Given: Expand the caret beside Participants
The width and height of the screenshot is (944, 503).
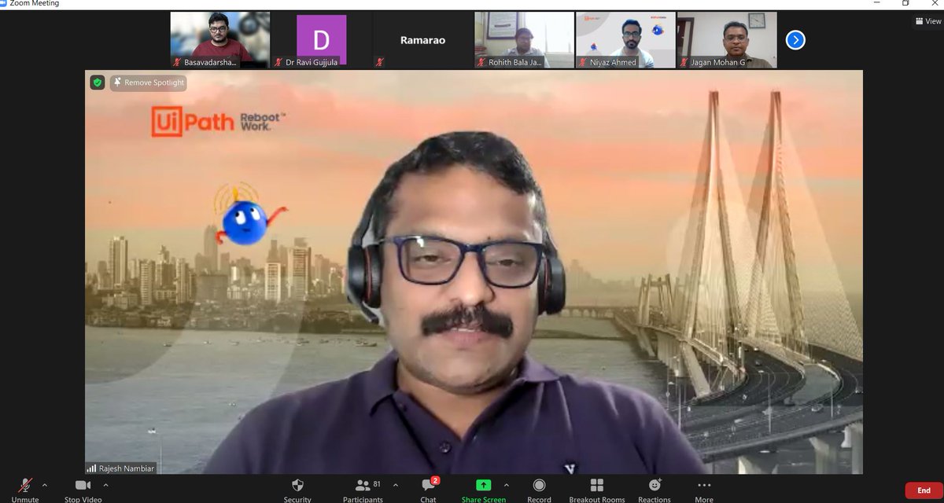Looking at the screenshot, I should [x=395, y=485].
